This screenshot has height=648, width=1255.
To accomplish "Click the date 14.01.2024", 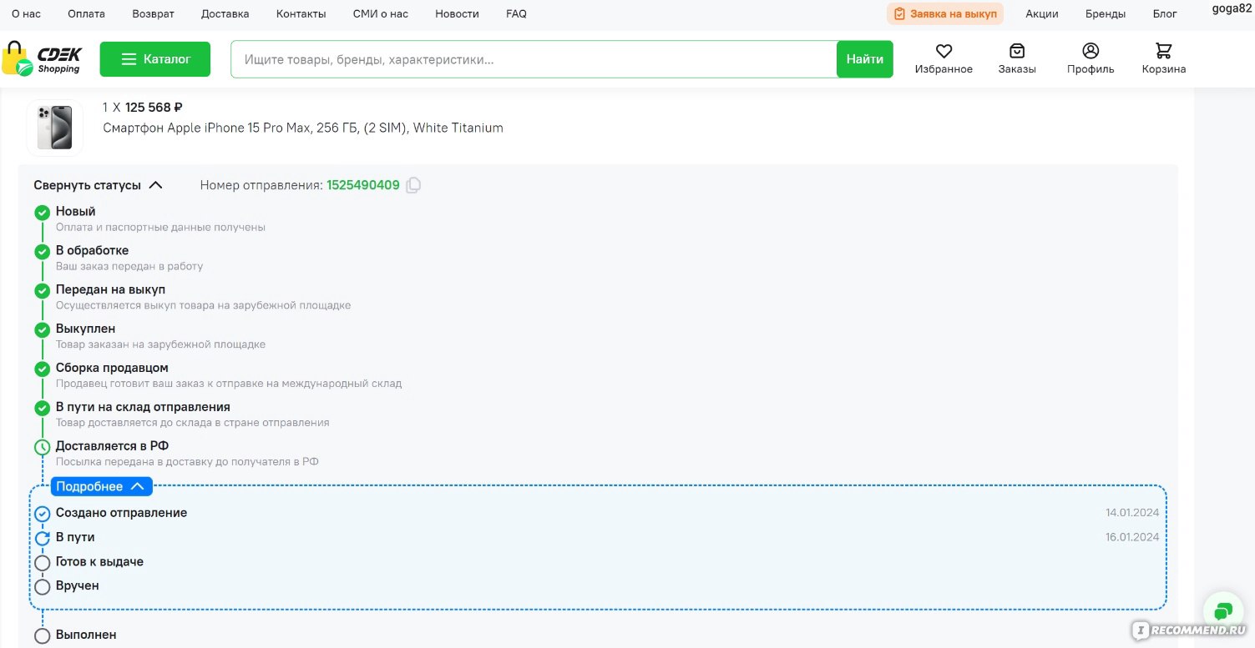I will pos(1132,513).
